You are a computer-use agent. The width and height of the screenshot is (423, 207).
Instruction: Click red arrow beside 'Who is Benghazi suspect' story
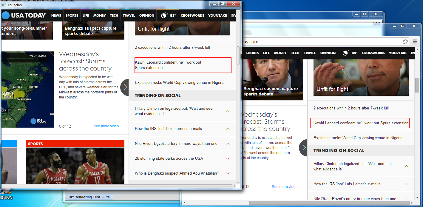(228, 173)
